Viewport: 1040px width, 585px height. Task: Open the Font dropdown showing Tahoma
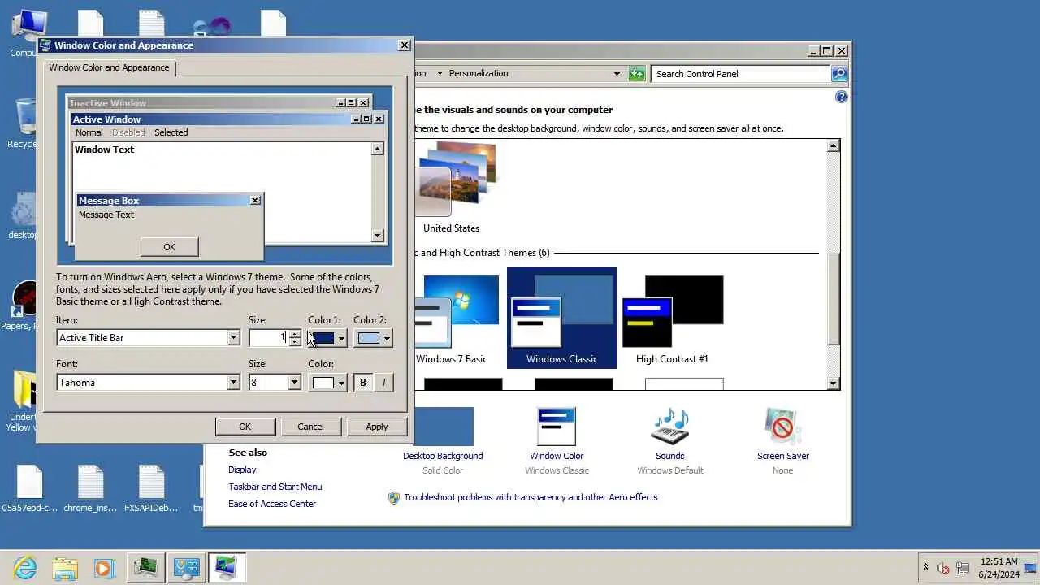point(234,383)
